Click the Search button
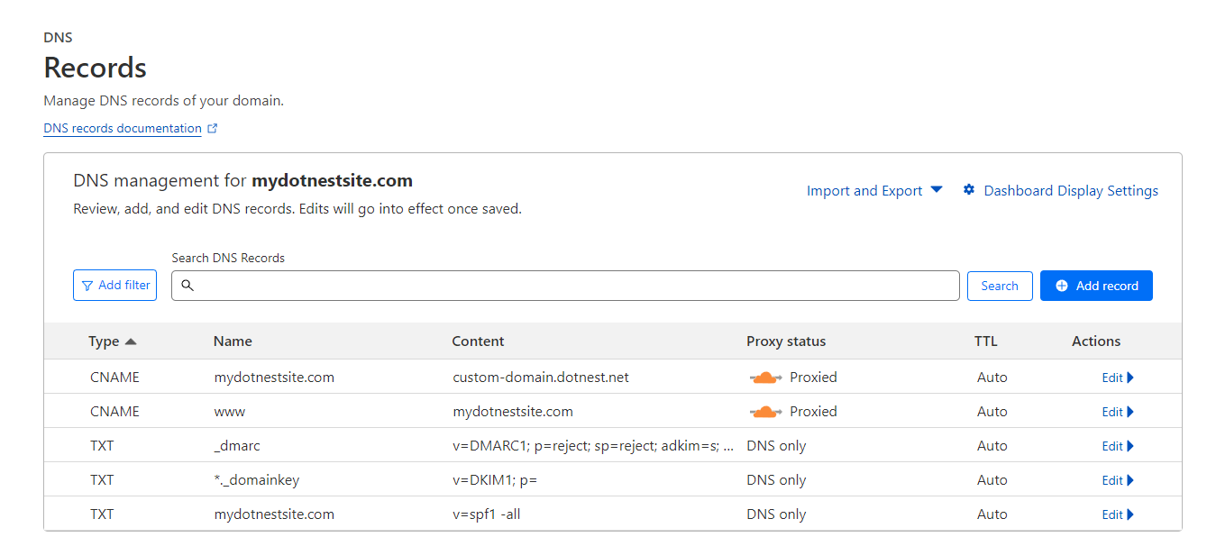Screen dimensions: 1207x537 point(1000,286)
